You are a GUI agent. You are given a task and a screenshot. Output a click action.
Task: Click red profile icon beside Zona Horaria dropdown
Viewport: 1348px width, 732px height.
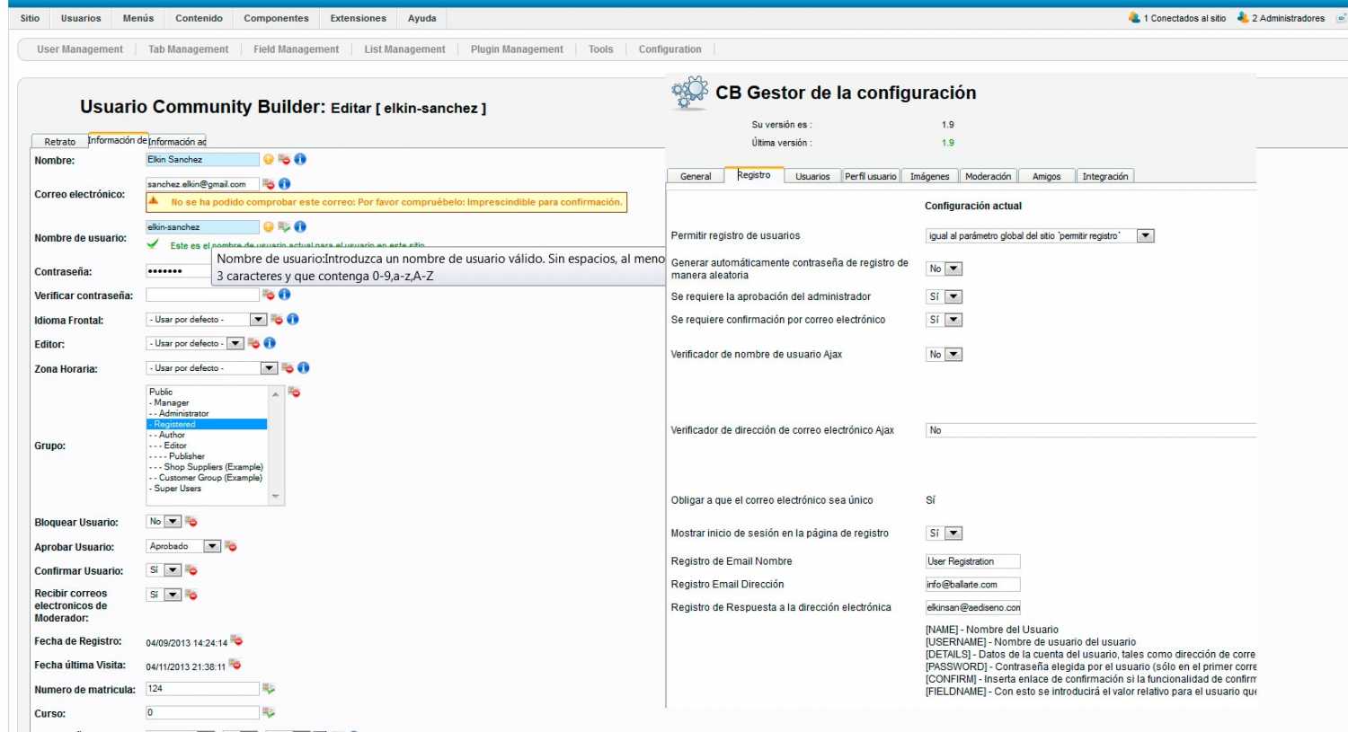(x=287, y=367)
